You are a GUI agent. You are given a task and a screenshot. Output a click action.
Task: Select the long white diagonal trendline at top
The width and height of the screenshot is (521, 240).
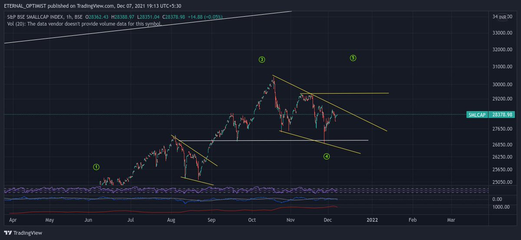click(148, 27)
